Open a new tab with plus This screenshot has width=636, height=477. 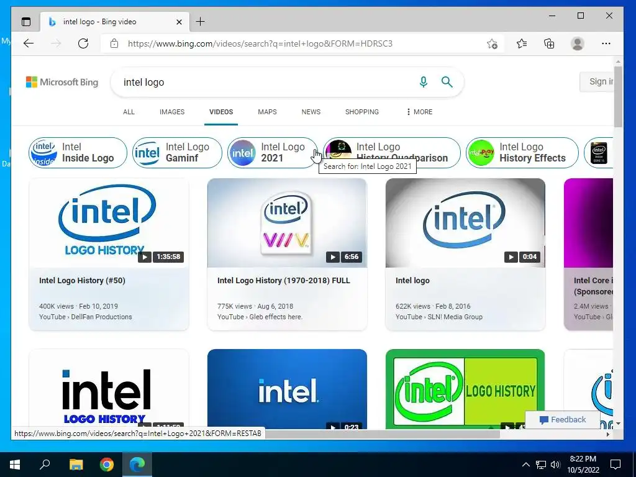tap(201, 22)
